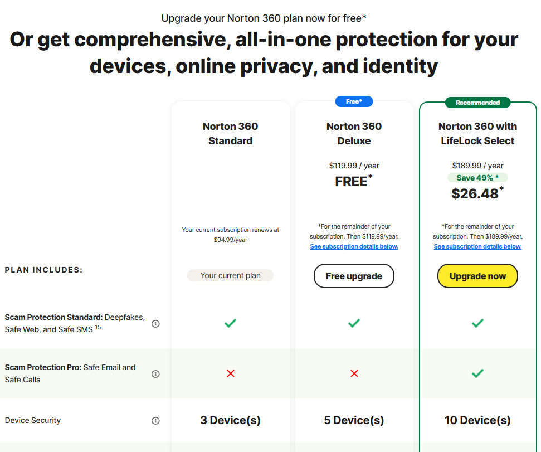The width and height of the screenshot is (541, 452).
Task: Open subscription details link under LifeLock Select
Action: click(x=477, y=246)
